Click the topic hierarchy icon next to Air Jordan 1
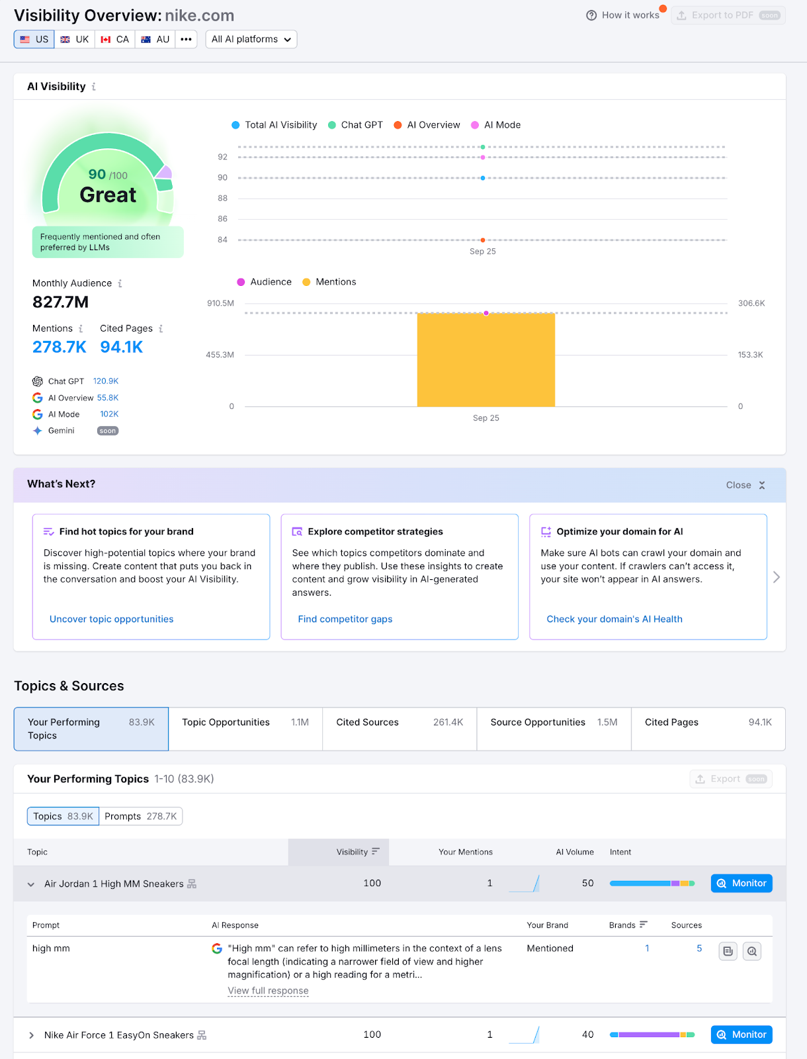 tap(192, 884)
